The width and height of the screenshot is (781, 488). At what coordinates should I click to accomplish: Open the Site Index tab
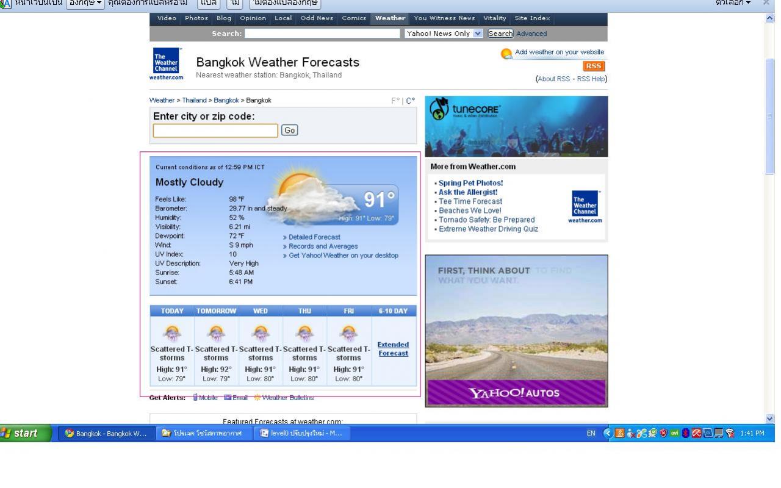pyautogui.click(x=532, y=18)
